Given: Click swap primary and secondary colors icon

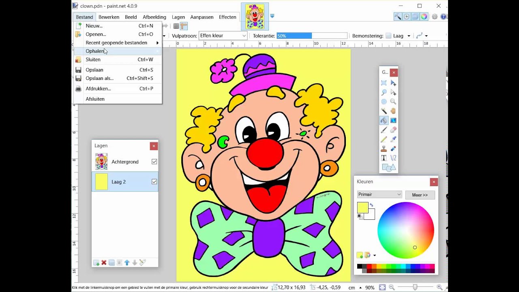Looking at the screenshot, I should (371, 205).
